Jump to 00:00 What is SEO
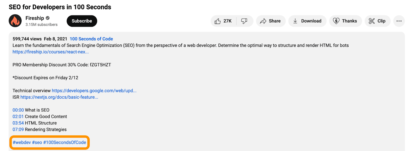411x151 pixels. 18,110
